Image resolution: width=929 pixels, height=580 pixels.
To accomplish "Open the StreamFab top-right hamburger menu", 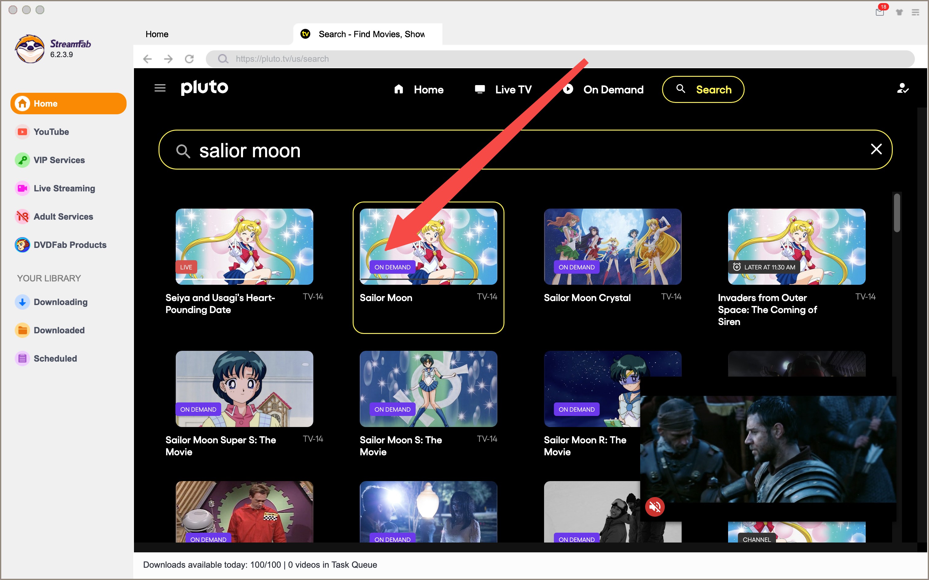I will click(915, 12).
